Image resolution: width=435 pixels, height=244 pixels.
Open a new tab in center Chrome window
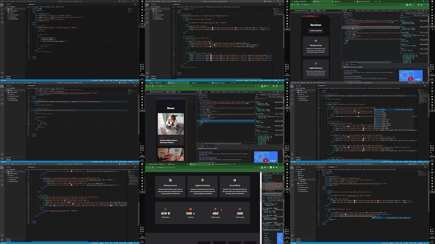234,83
